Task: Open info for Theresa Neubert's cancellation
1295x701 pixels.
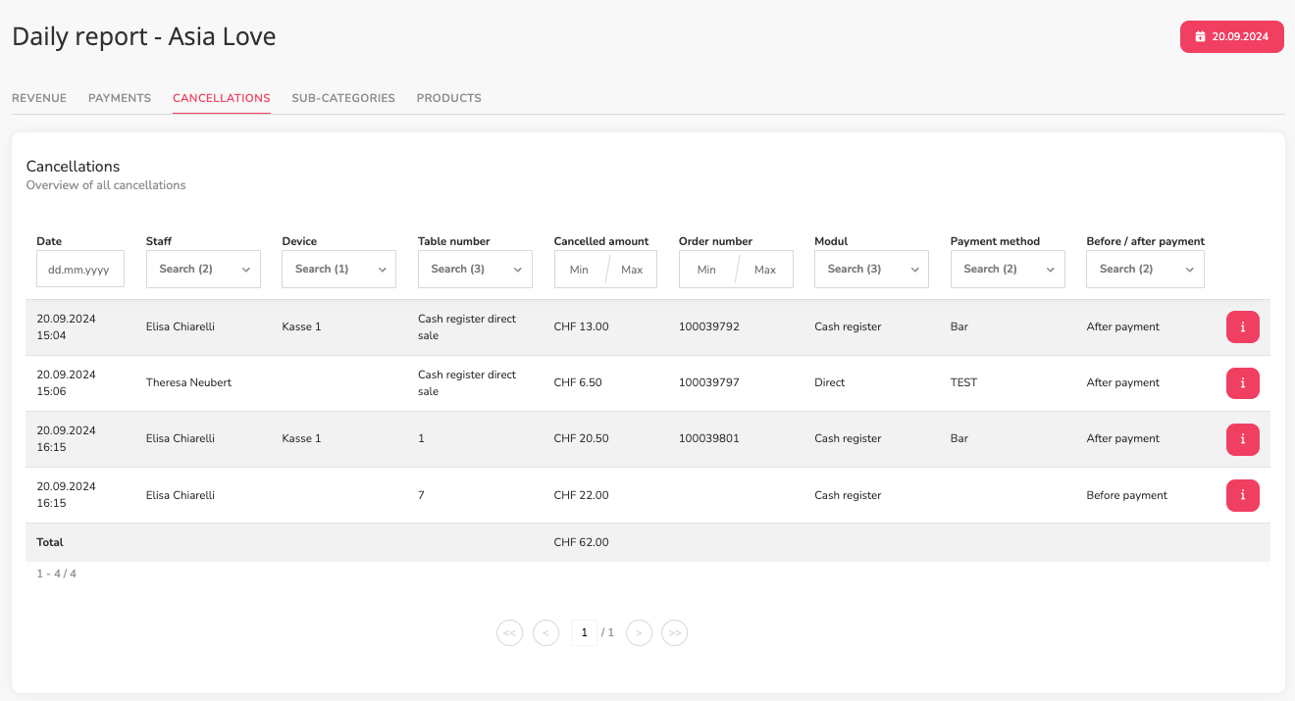Action: [x=1242, y=383]
